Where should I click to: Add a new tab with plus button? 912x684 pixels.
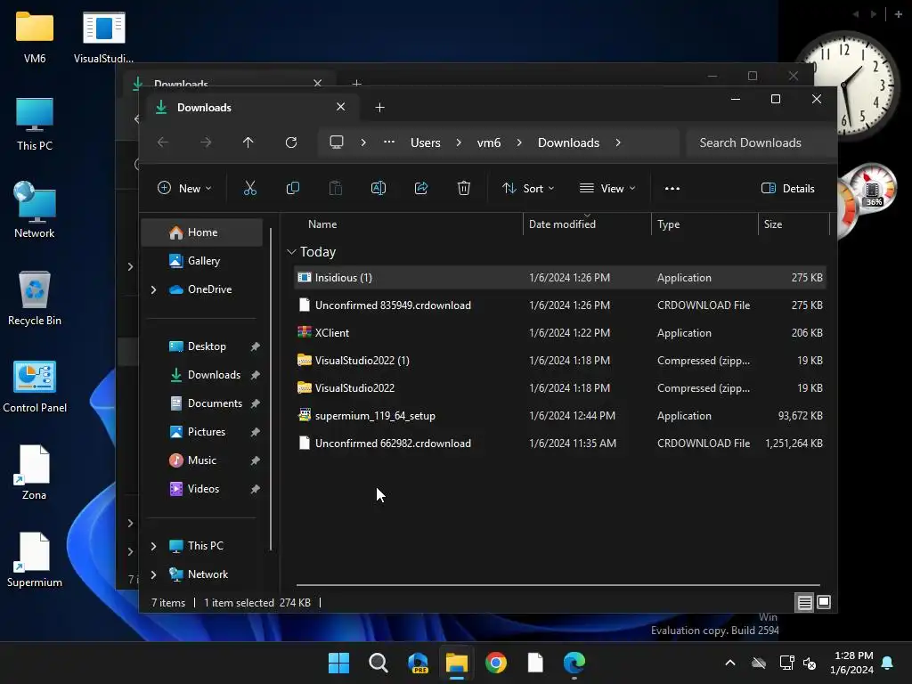(x=379, y=107)
